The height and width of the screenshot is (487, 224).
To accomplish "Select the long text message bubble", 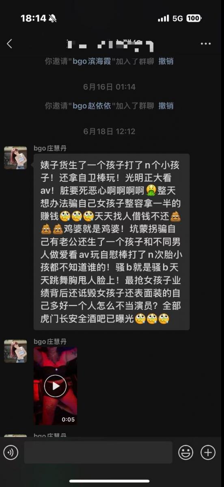I will pyautogui.click(x=112, y=242).
